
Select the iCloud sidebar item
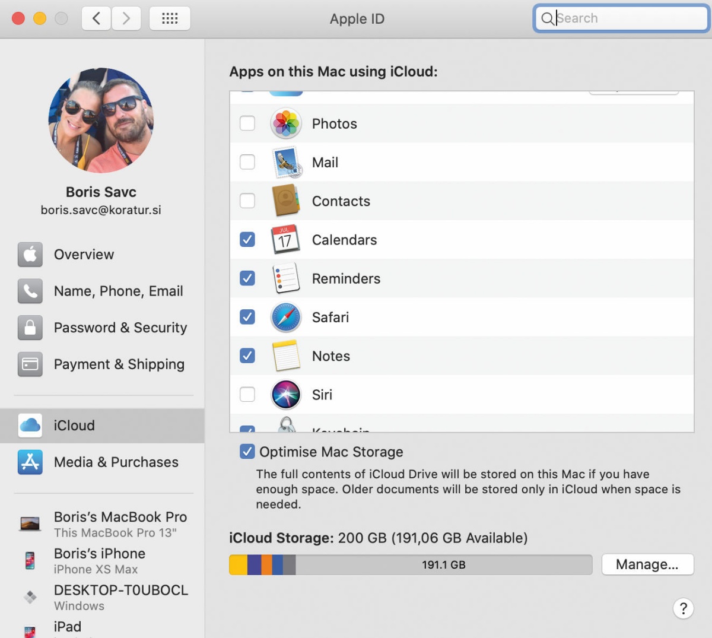[x=102, y=426]
